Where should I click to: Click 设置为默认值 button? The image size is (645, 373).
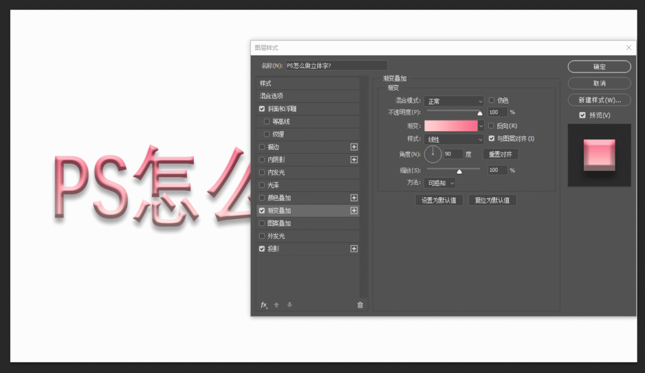coord(439,200)
